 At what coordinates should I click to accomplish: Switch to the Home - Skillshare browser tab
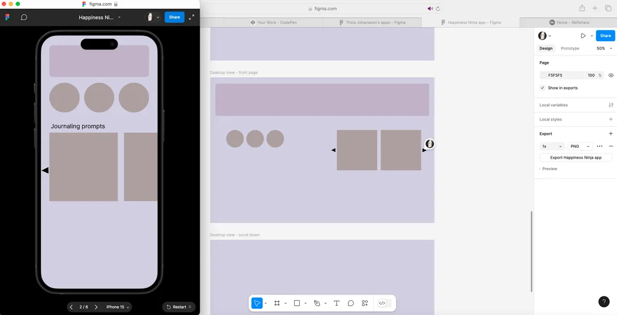click(568, 23)
